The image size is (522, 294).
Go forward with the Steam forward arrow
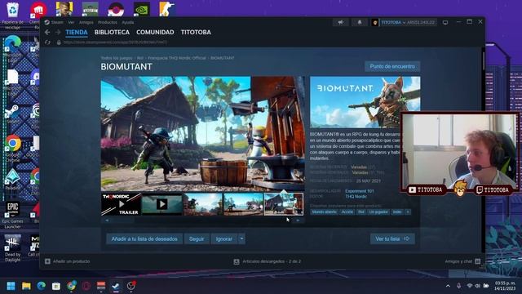pyautogui.click(x=58, y=33)
